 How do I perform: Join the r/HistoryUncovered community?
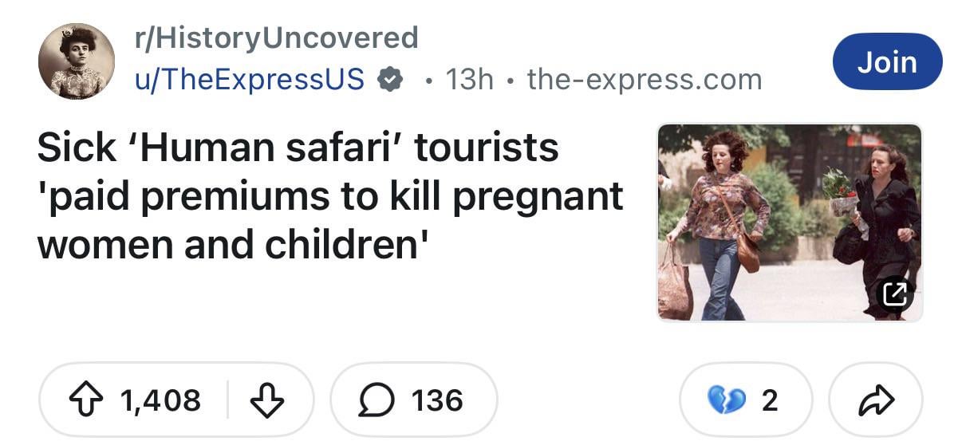887,61
